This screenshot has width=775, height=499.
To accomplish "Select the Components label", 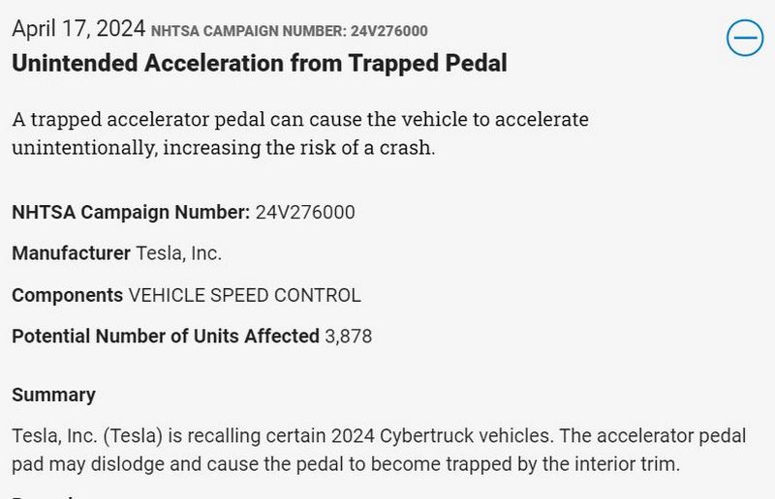I will click(x=67, y=295).
